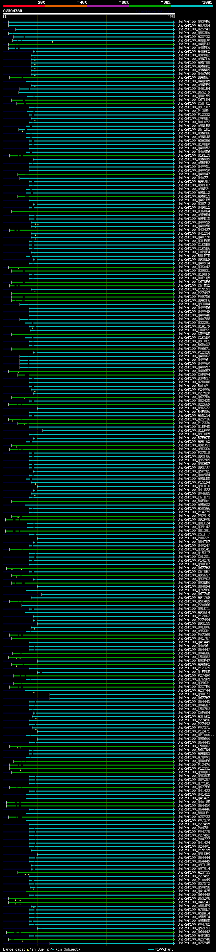Select the UniRef100_A9NT88 label
This screenshot has height=952, width=216.
click(x=194, y=62)
